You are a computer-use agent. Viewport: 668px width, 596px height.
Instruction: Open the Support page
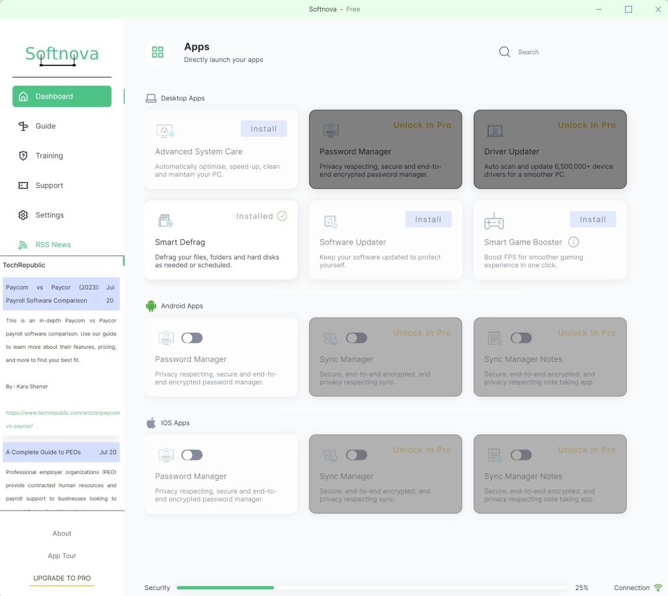[49, 185]
